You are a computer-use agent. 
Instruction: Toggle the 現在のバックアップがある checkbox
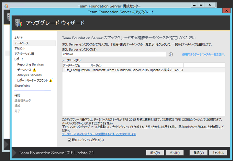(x=69, y=140)
